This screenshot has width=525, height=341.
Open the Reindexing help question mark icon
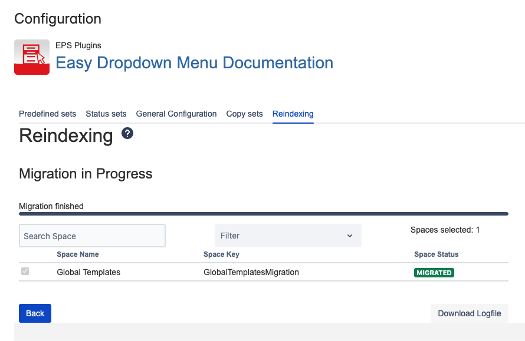(x=127, y=134)
